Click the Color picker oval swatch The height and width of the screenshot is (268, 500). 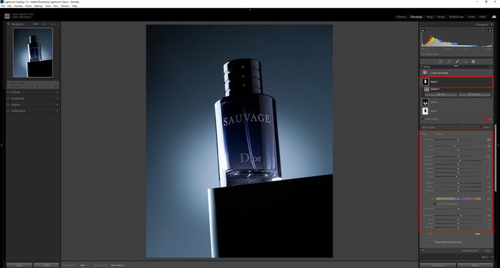point(477,234)
